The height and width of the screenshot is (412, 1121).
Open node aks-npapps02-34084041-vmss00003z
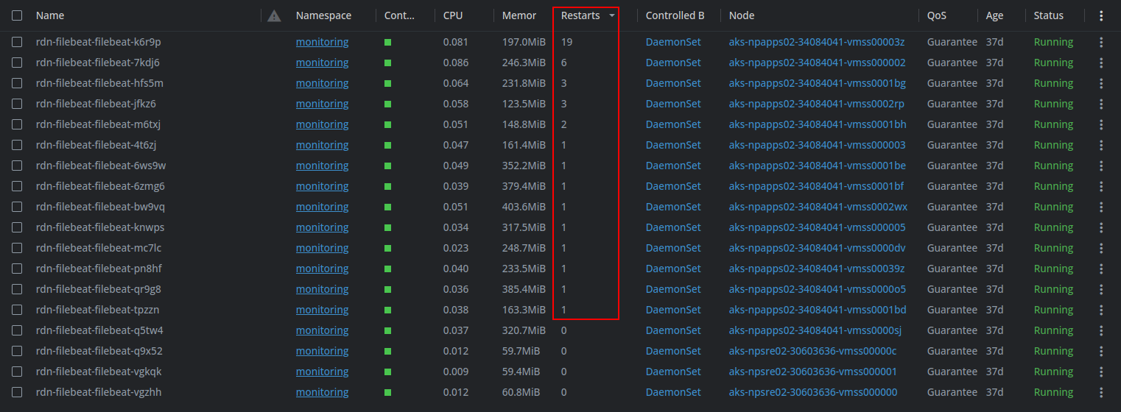pos(817,42)
